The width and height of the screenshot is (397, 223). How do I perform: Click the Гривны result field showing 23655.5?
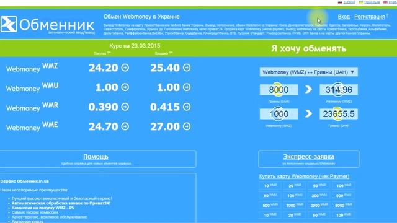tap(339, 114)
